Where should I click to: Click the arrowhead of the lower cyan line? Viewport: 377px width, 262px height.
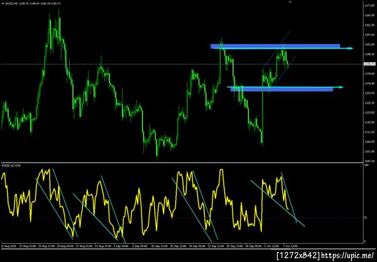tap(341, 87)
